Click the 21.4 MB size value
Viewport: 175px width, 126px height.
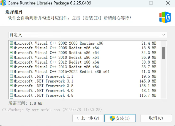click(x=149, y=43)
